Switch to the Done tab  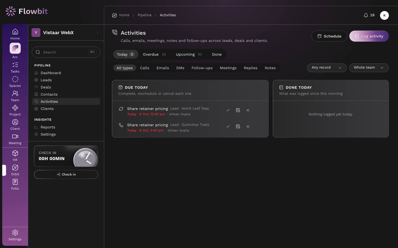pos(217,54)
